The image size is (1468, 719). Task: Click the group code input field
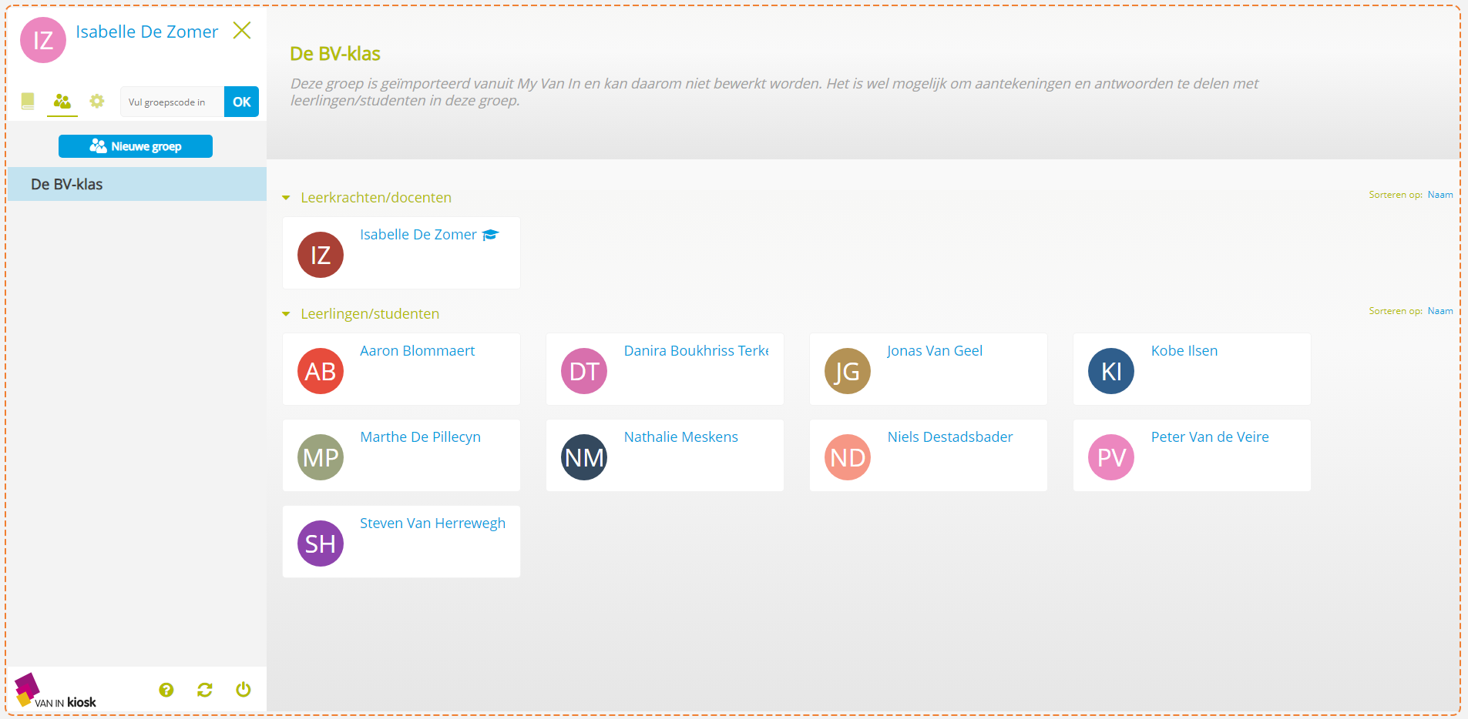(172, 102)
